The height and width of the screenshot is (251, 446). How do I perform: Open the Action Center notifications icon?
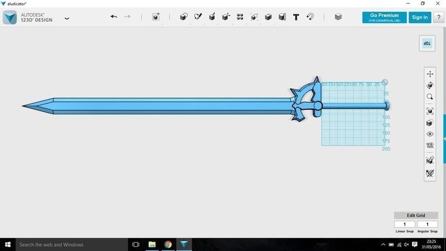pyautogui.click(x=414, y=245)
